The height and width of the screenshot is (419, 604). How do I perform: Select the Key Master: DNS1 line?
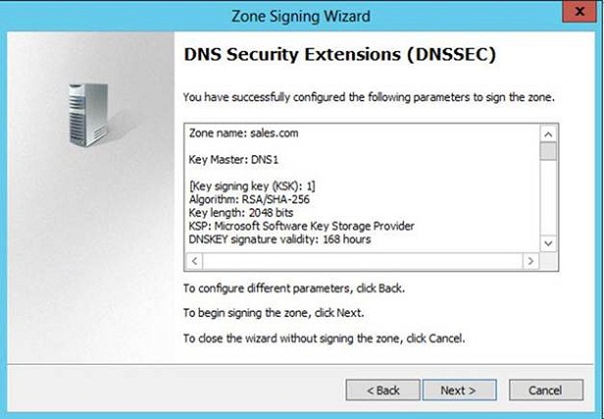[233, 160]
